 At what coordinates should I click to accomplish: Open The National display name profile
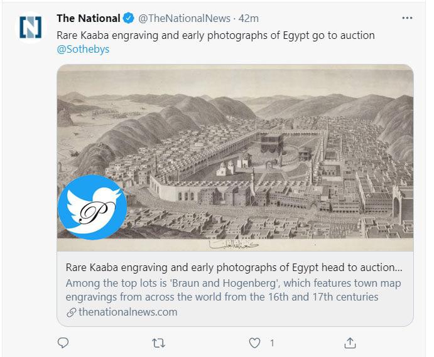tap(88, 18)
